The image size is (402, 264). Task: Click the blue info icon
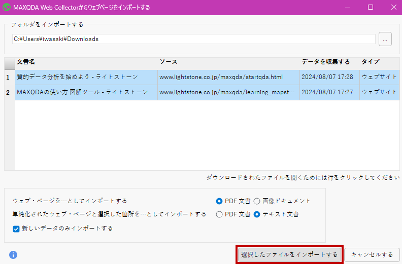(13, 255)
